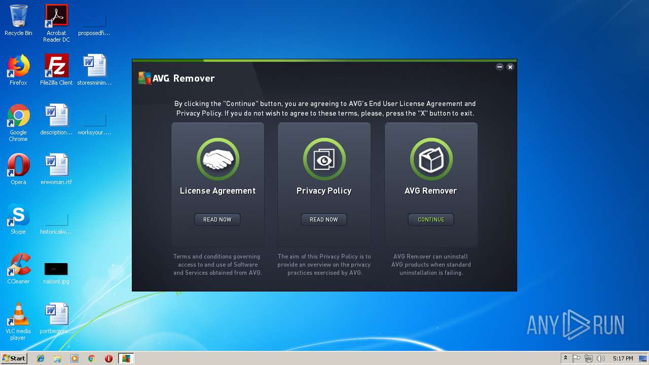Screen dimensions: 649x365
Task: Select the VLC media player shortcut
Action: click(18, 321)
